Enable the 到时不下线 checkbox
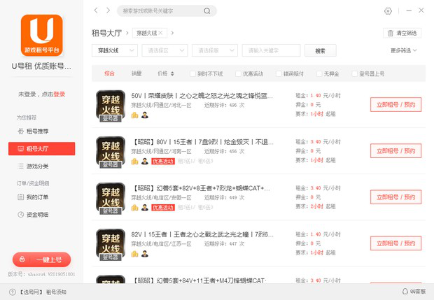 click(x=193, y=73)
